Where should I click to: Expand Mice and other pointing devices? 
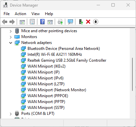pos(10,31)
